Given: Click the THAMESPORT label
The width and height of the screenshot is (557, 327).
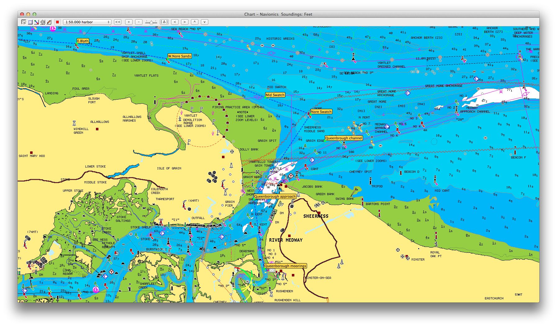Looking at the screenshot, I should [x=165, y=199].
